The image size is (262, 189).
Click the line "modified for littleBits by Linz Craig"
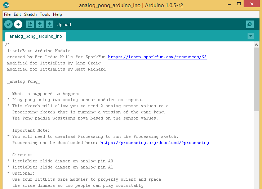[54, 63]
